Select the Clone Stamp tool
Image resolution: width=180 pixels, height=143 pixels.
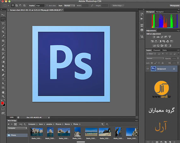(3, 49)
